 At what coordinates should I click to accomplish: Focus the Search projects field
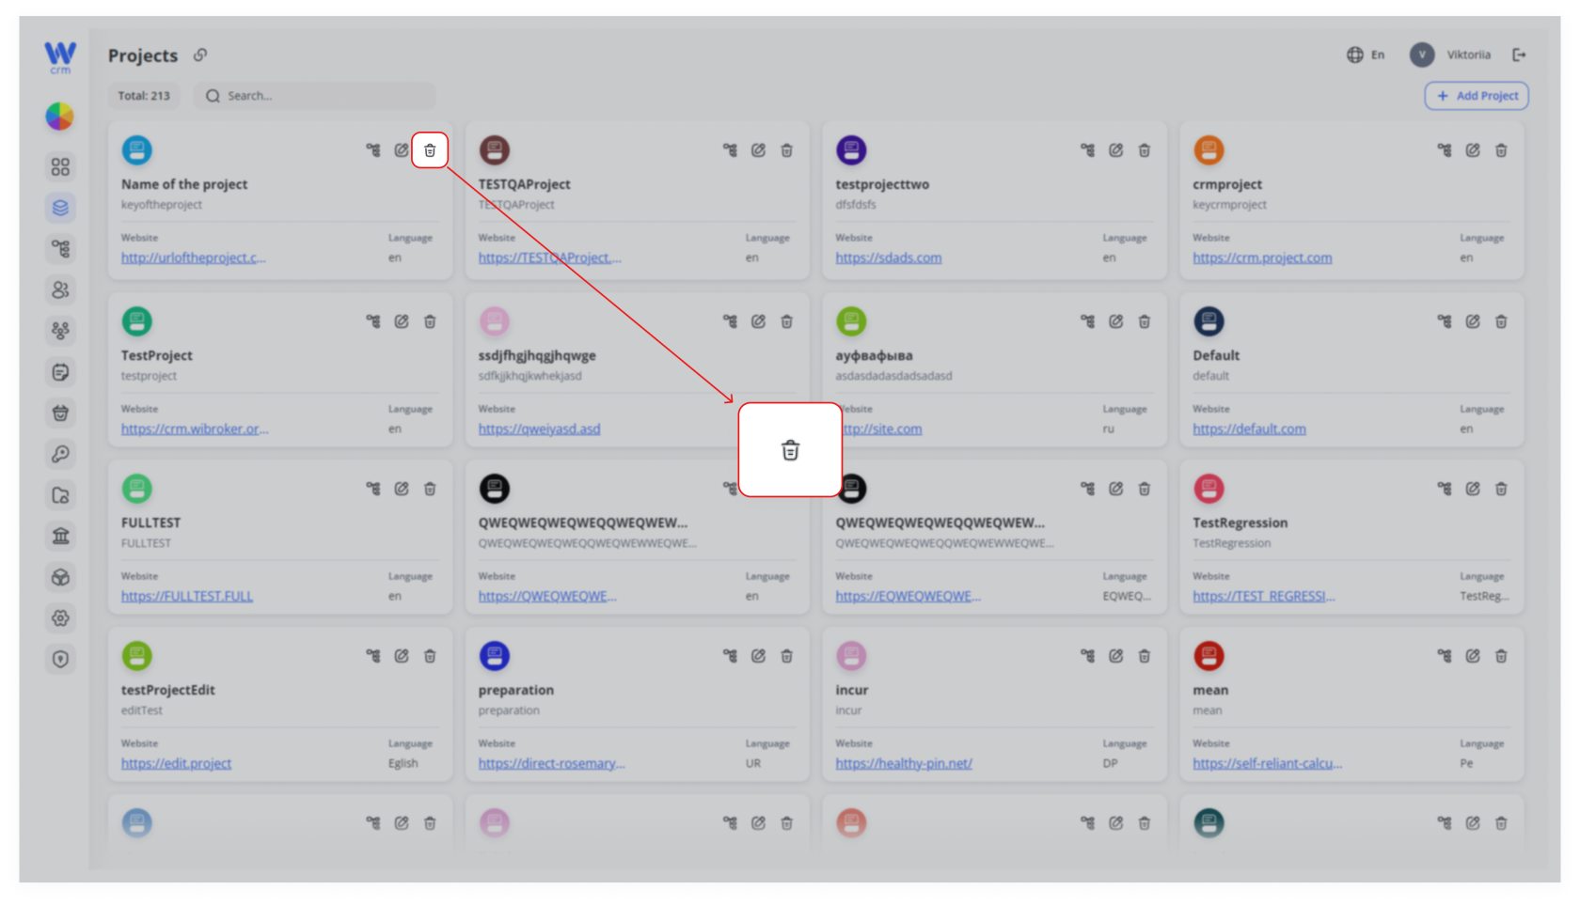315,96
